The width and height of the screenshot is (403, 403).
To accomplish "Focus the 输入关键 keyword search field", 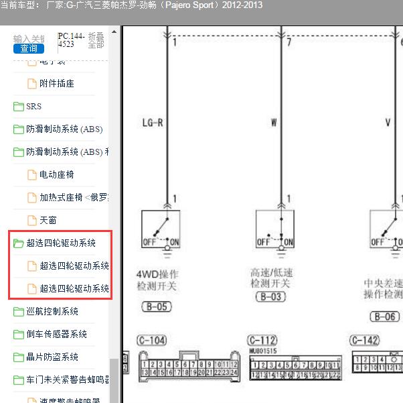I will pos(29,39).
